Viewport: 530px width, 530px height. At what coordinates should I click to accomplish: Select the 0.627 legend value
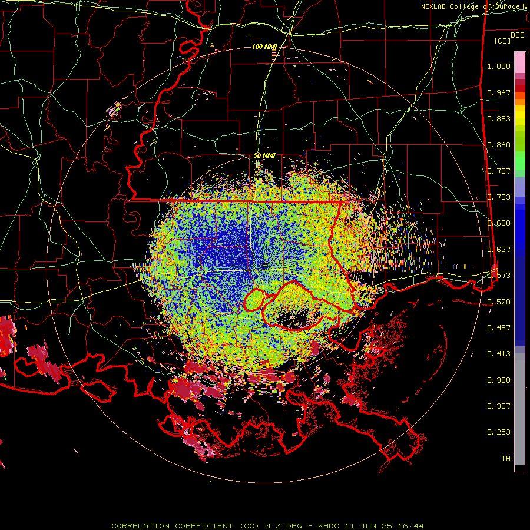tap(499, 250)
